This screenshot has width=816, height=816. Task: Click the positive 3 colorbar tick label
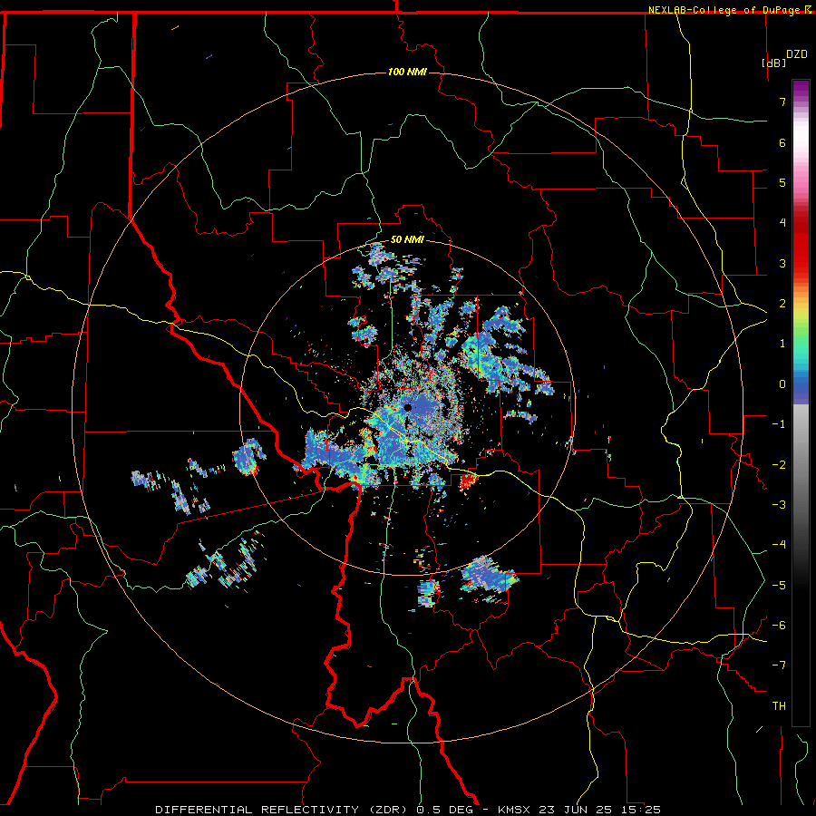[782, 263]
